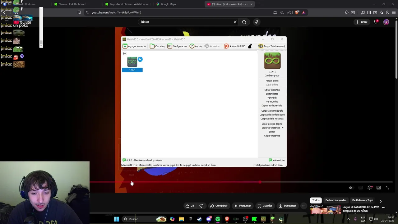Open Carpeta de configuración

coord(272,115)
